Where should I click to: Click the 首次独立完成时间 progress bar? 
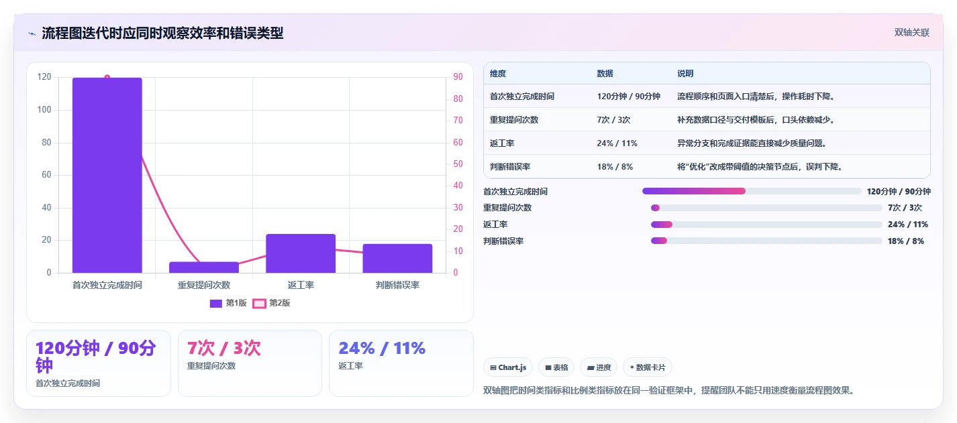[752, 191]
